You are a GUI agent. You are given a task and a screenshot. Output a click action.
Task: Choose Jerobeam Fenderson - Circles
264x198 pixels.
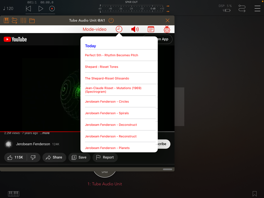(x=120, y=102)
